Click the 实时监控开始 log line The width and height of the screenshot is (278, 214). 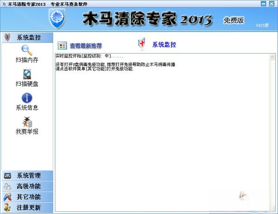point(89,56)
